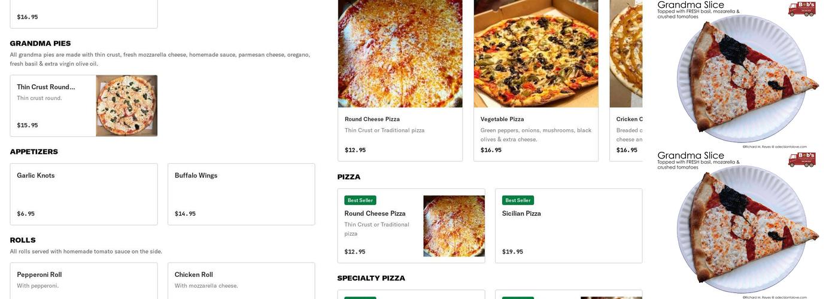This screenshot has width=838, height=299.
Task: Open the Sicilian Pizza item title
Action: 521,213
